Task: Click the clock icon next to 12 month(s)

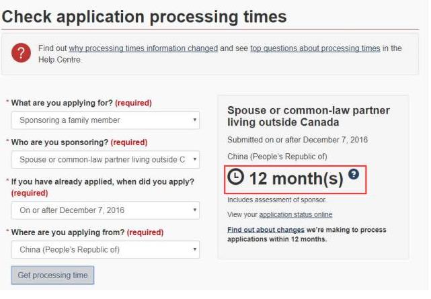Action: 235,177
